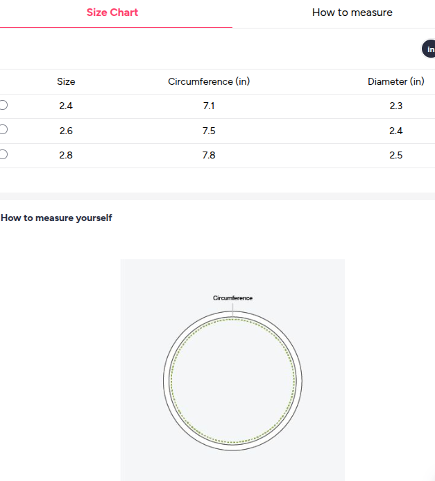Click the size 2.8 value in Size column
The image size is (435, 481).
click(66, 155)
